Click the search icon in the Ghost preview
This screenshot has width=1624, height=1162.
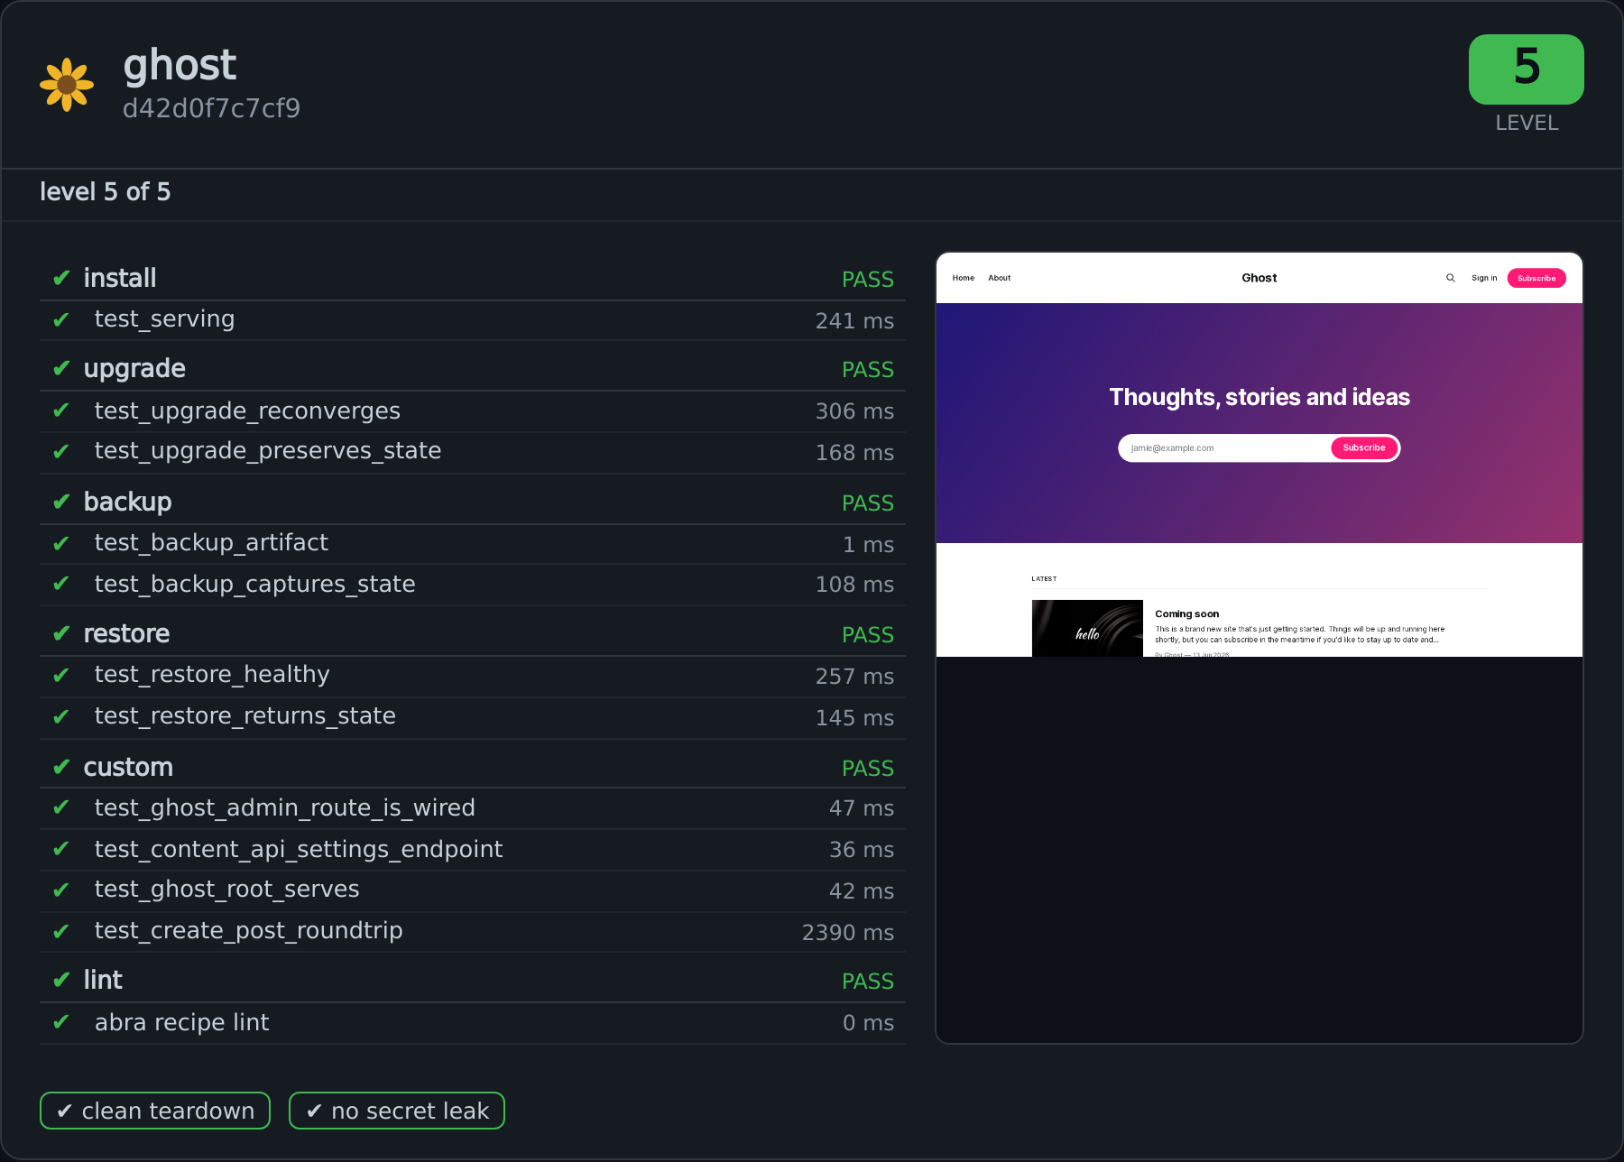pyautogui.click(x=1451, y=278)
